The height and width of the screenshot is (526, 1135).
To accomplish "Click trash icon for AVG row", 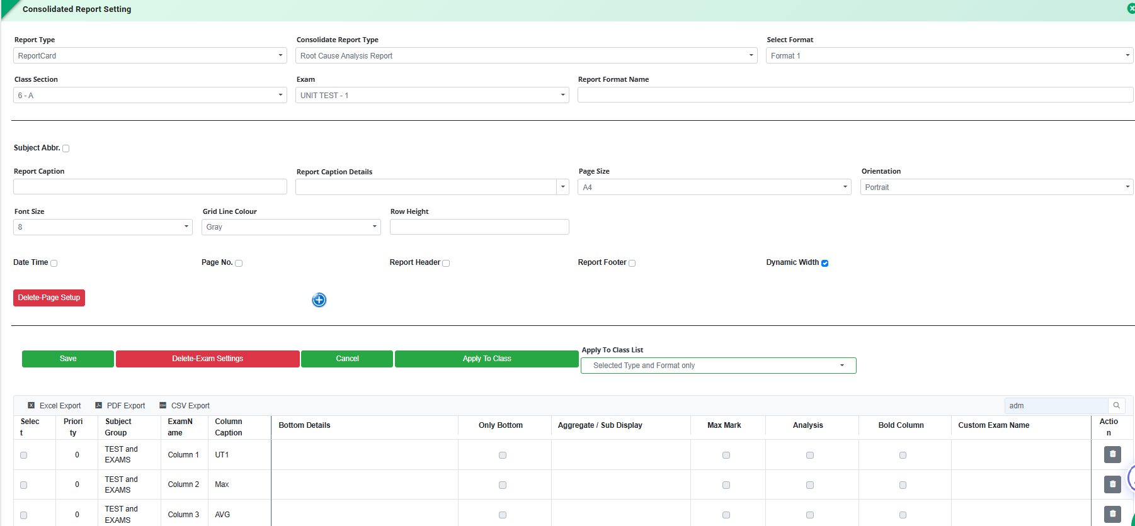I will point(1112,514).
